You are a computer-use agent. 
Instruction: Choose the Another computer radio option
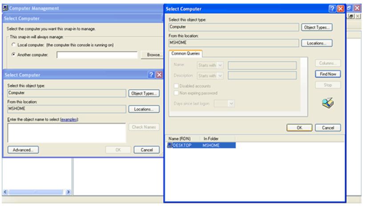click(x=13, y=55)
